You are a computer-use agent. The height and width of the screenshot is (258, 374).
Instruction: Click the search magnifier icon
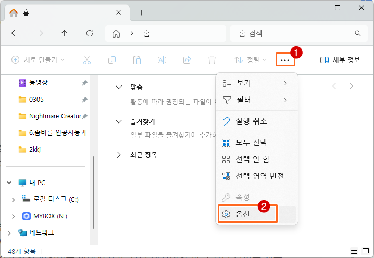point(357,33)
